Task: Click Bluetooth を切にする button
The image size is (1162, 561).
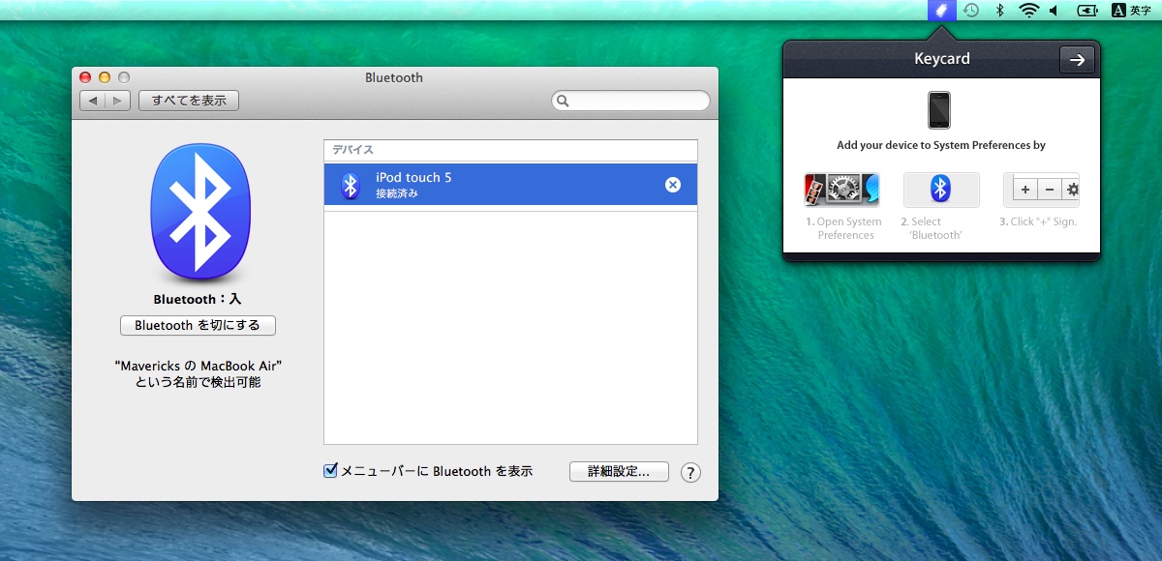Action: 198,325
